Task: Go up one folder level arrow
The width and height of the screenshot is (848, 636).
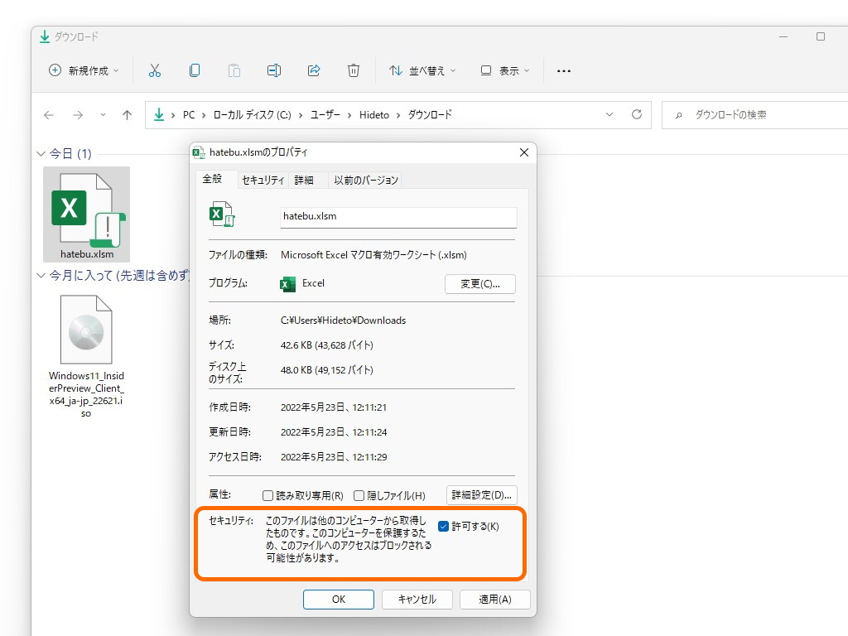Action: (127, 114)
